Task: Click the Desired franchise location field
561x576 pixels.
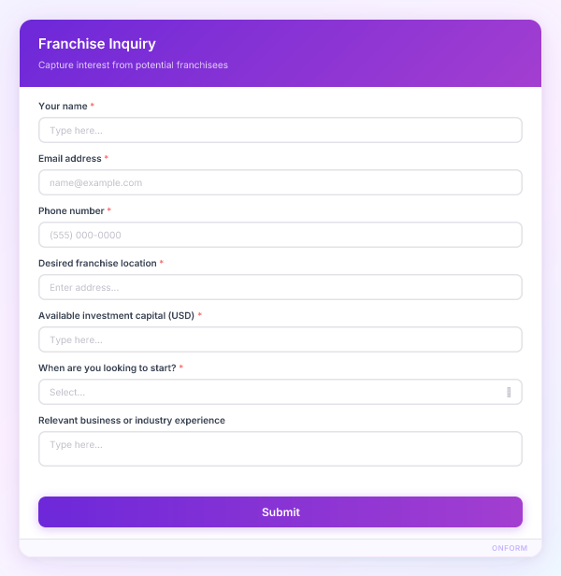Action: 280,287
